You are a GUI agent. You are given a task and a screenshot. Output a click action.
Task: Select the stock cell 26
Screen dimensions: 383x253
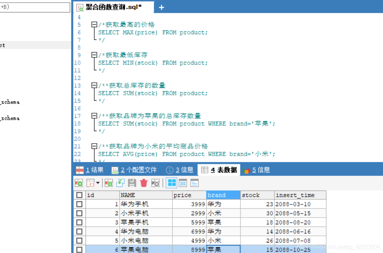tap(257, 241)
